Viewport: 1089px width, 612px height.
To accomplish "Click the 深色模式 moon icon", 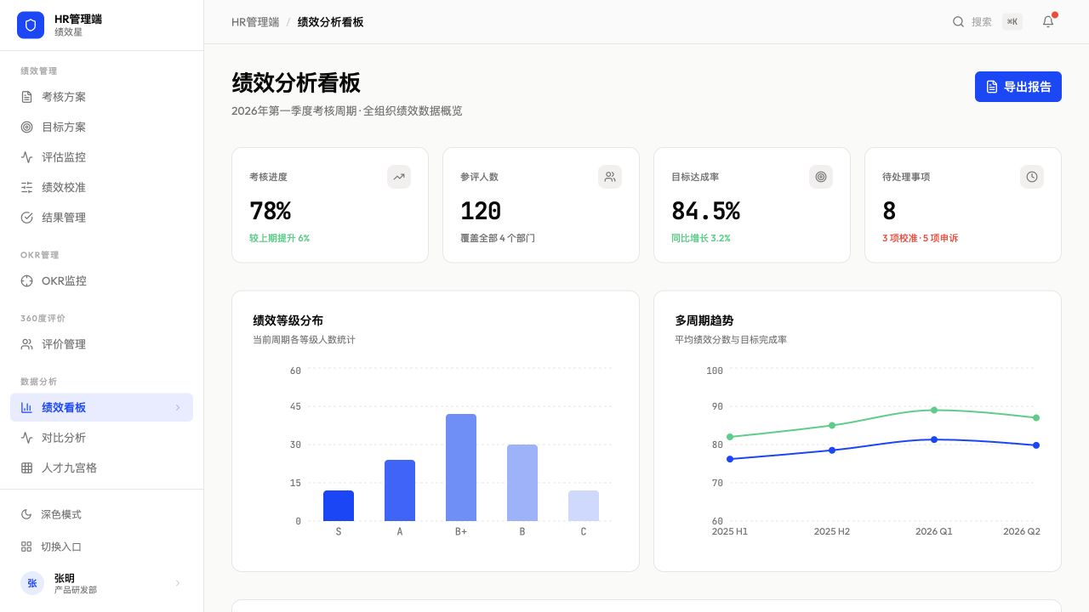I will (x=26, y=514).
